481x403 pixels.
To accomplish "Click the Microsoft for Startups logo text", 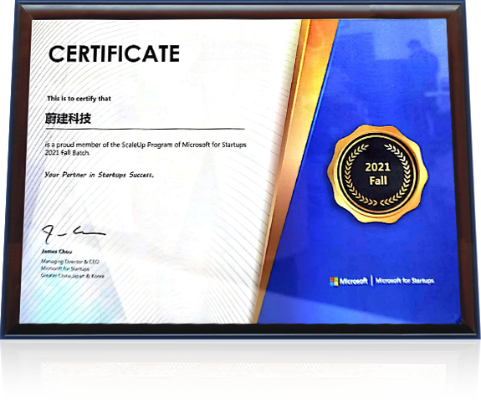I will [x=405, y=281].
